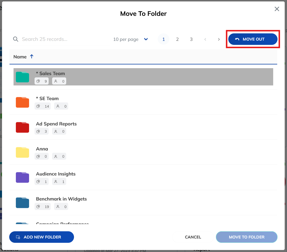Open the 10 per page dropdown
Viewport: 287px width, 252px height.
pos(130,39)
